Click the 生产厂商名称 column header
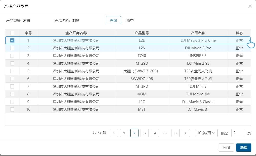256x156 pixels. click(76, 33)
